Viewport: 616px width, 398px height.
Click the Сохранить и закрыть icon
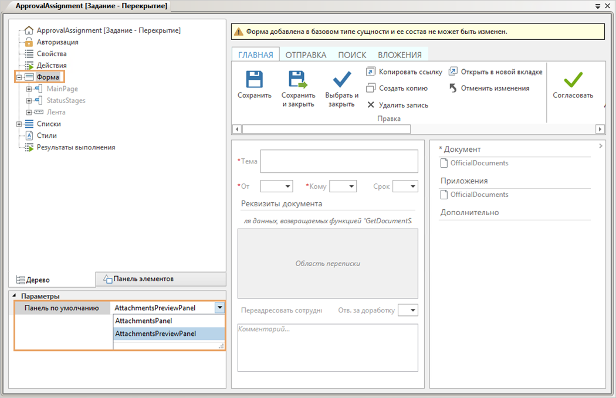[x=298, y=80]
